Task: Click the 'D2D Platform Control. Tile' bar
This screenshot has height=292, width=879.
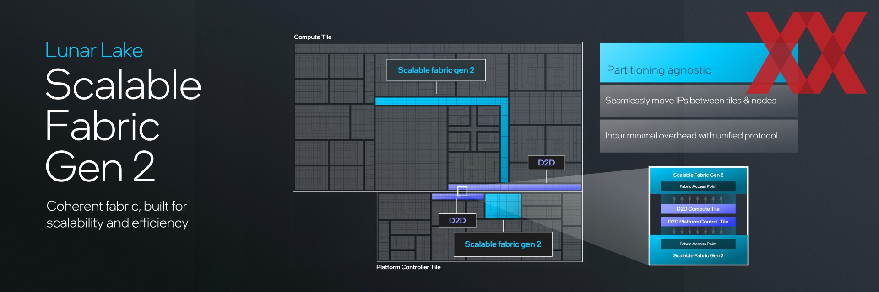Action: (x=698, y=222)
